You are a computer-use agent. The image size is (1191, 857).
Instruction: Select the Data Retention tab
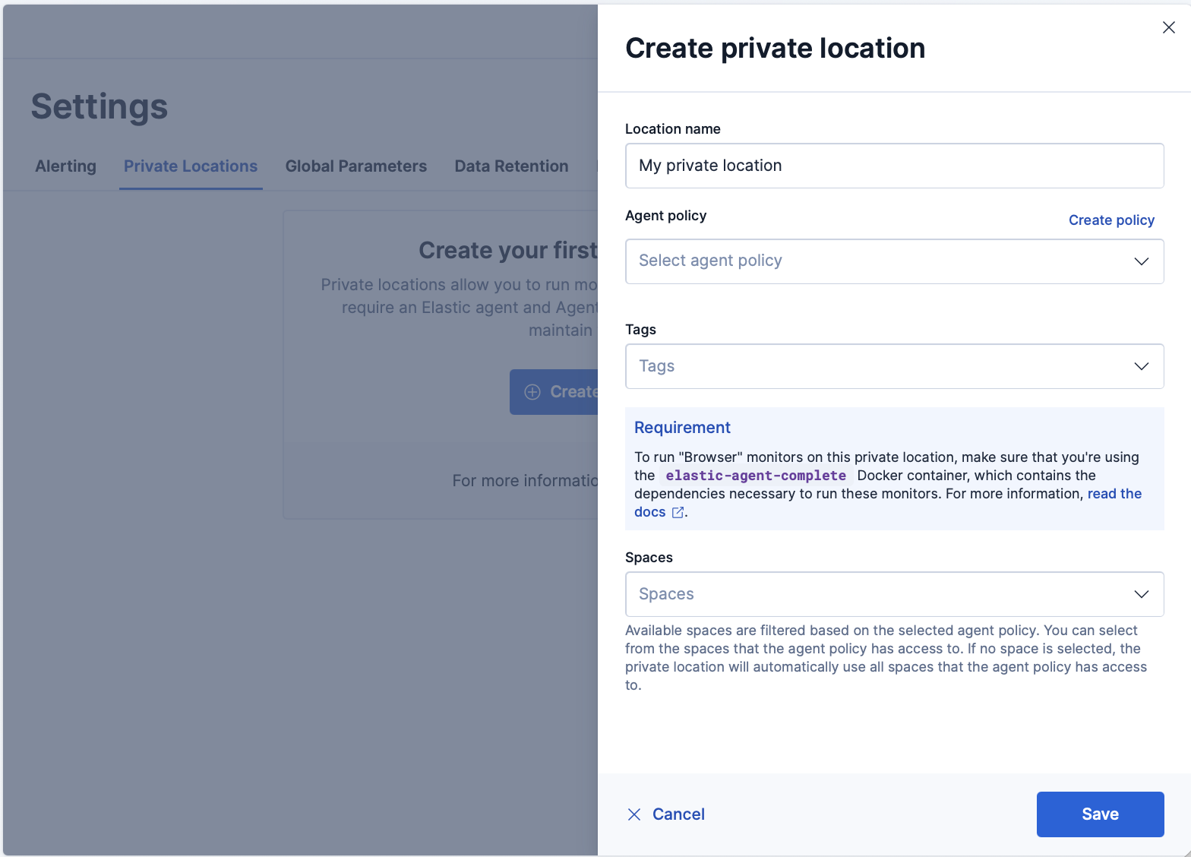pyautogui.click(x=511, y=166)
